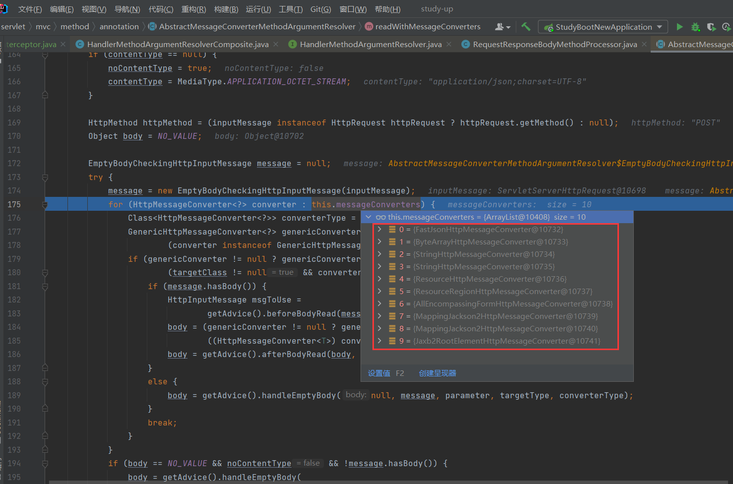The width and height of the screenshot is (733, 484).
Task: Click the interface icon on the HandlerMethodArgumentResolver.java tab
Action: (x=293, y=45)
